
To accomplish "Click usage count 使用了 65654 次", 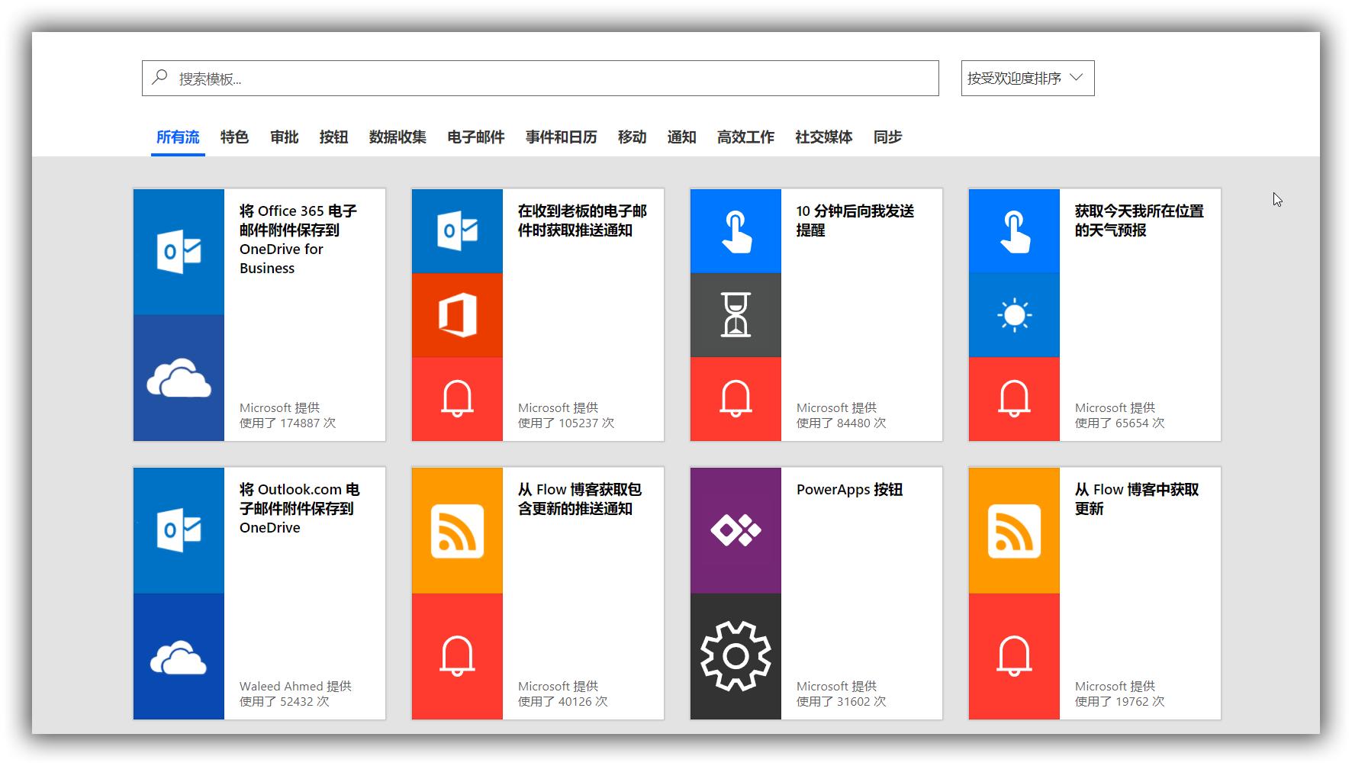I will [1120, 423].
